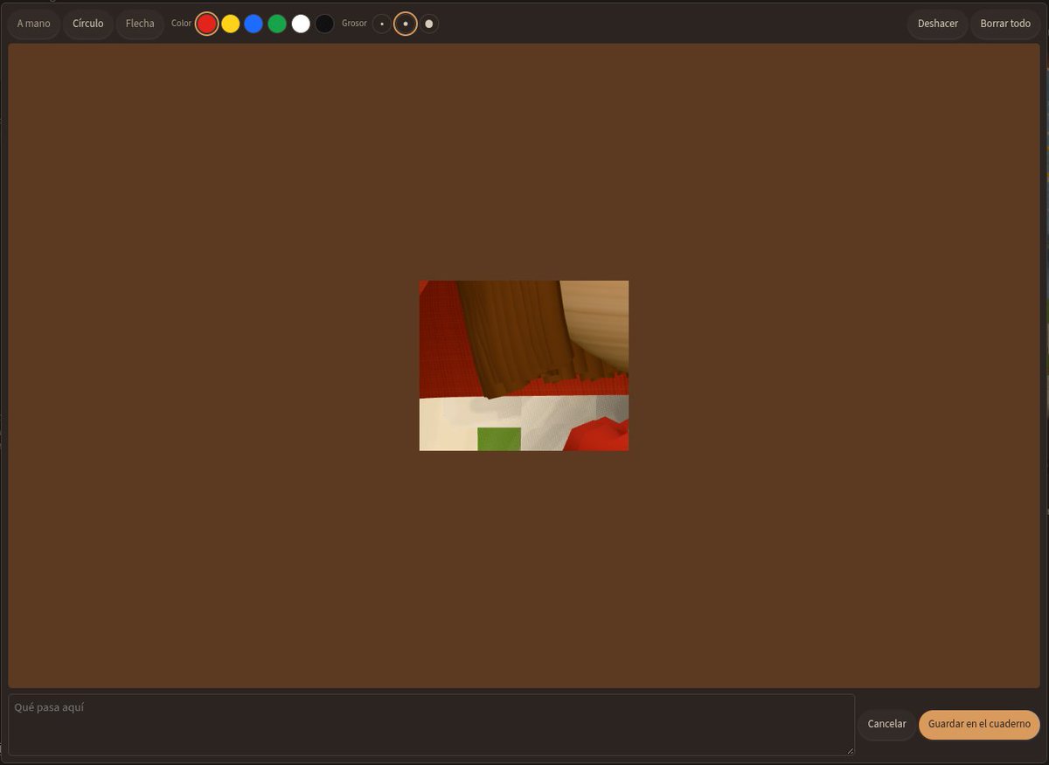Select the Flecha arrow tool

(x=140, y=24)
